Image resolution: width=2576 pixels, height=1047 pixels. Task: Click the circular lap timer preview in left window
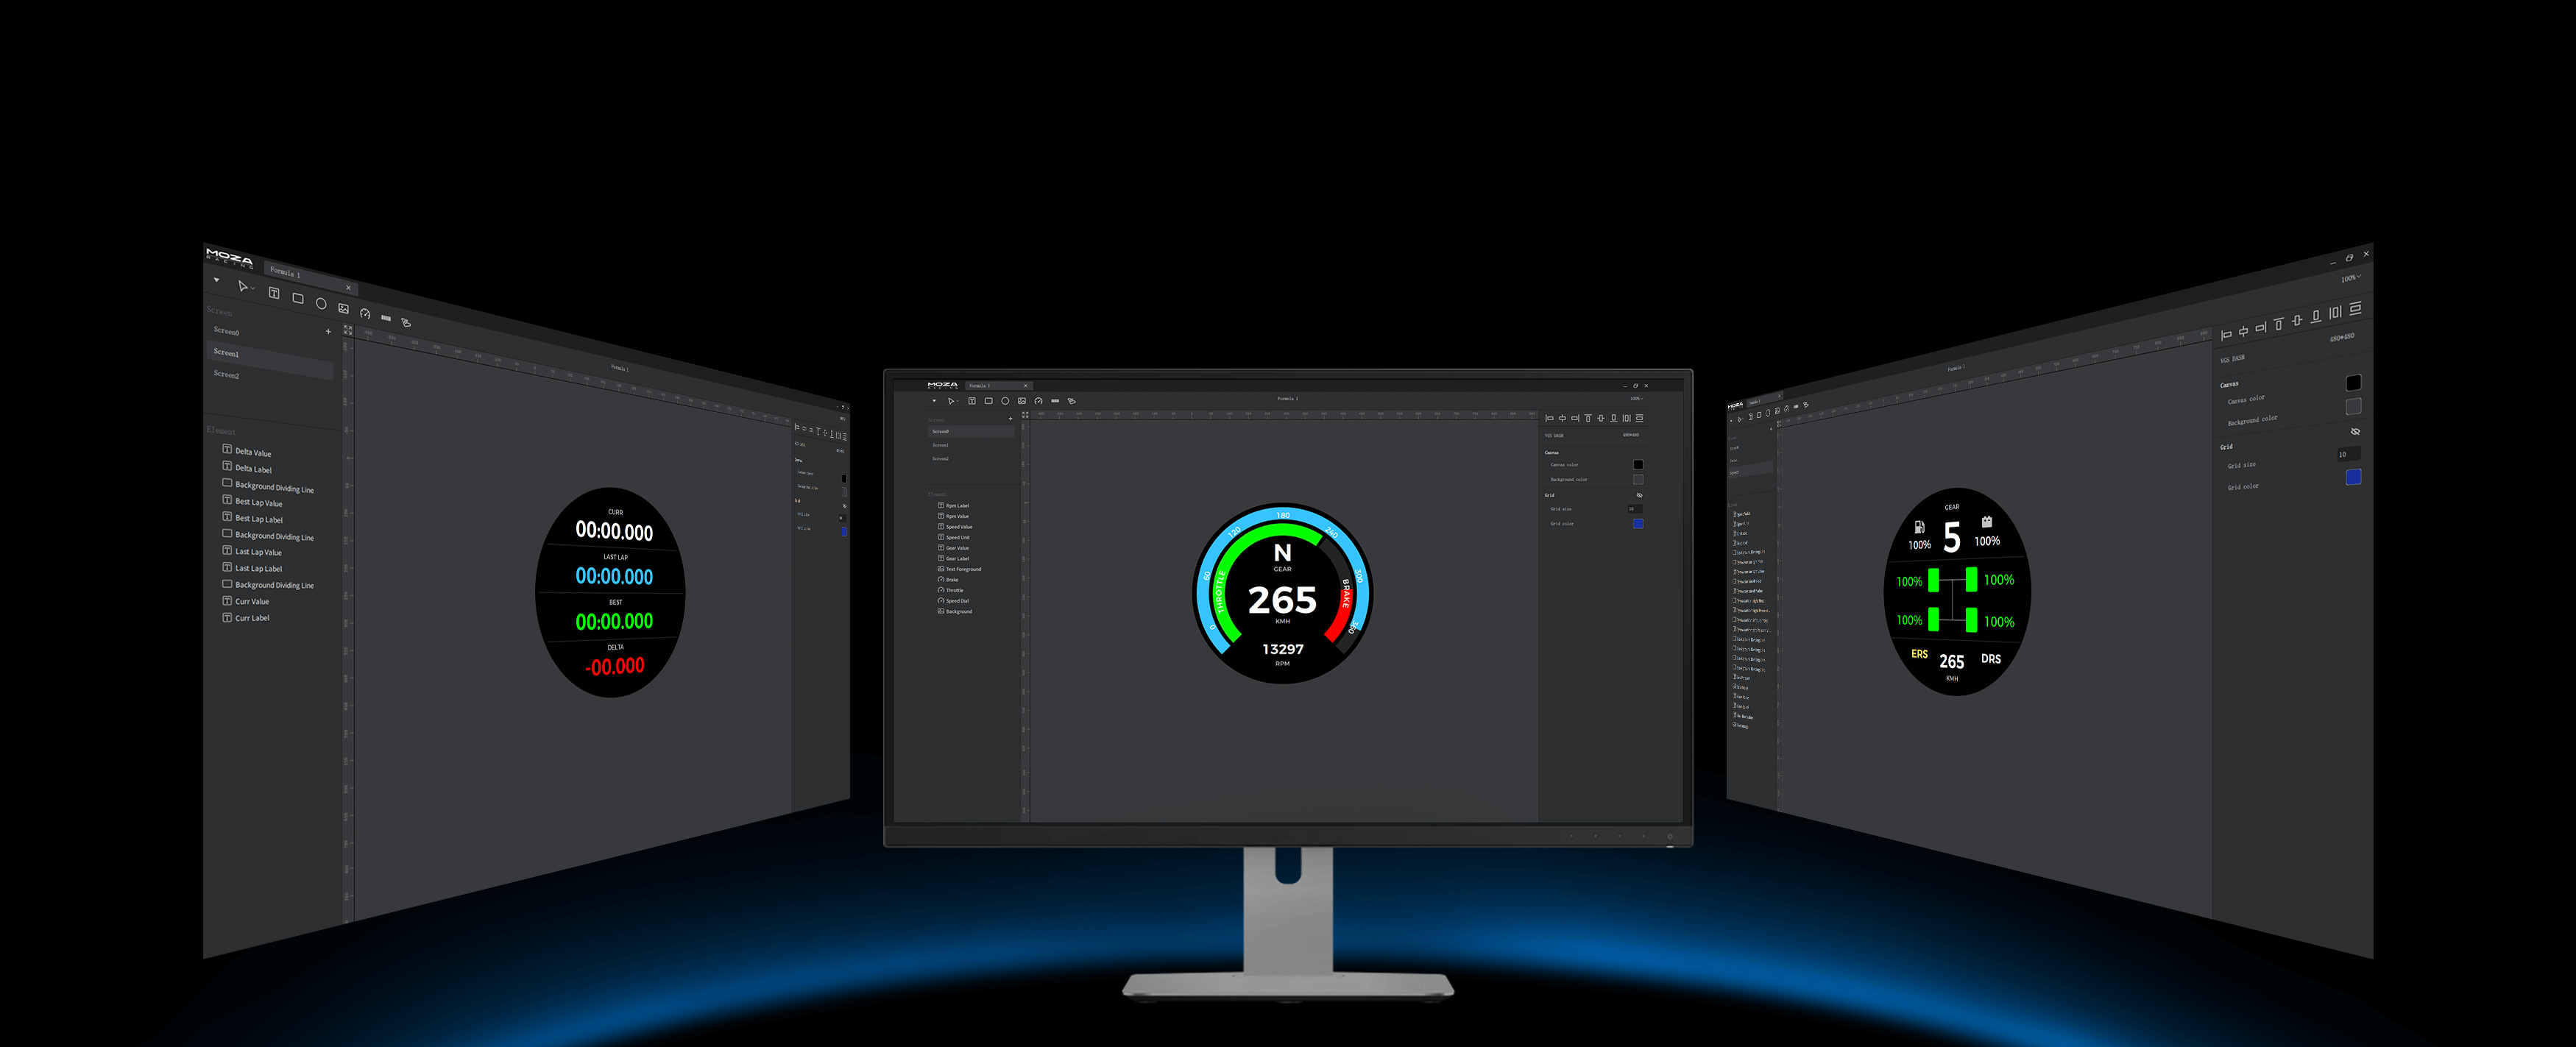pyautogui.click(x=611, y=592)
